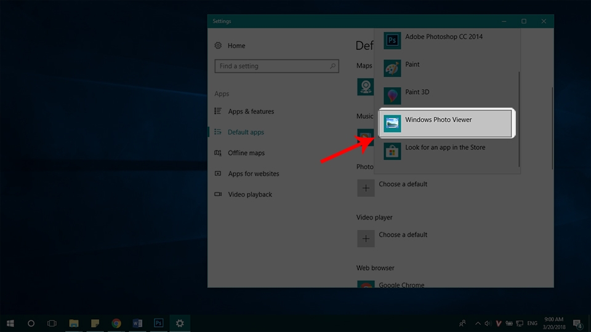This screenshot has width=591, height=332.
Task: Show hidden tray icons chevron
Action: [478, 323]
